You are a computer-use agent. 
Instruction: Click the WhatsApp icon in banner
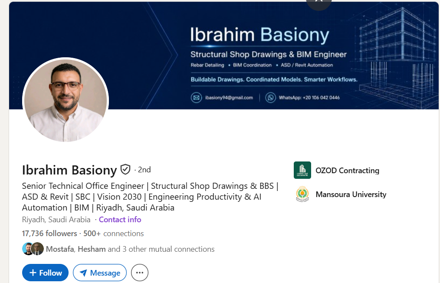270,98
